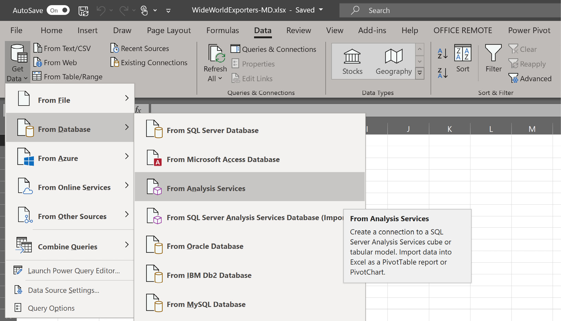This screenshot has width=561, height=321.
Task: Open the Sort dialog
Action: coord(463,59)
